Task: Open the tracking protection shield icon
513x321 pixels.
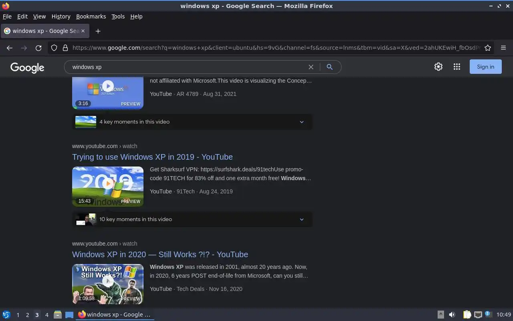Action: 54,48
